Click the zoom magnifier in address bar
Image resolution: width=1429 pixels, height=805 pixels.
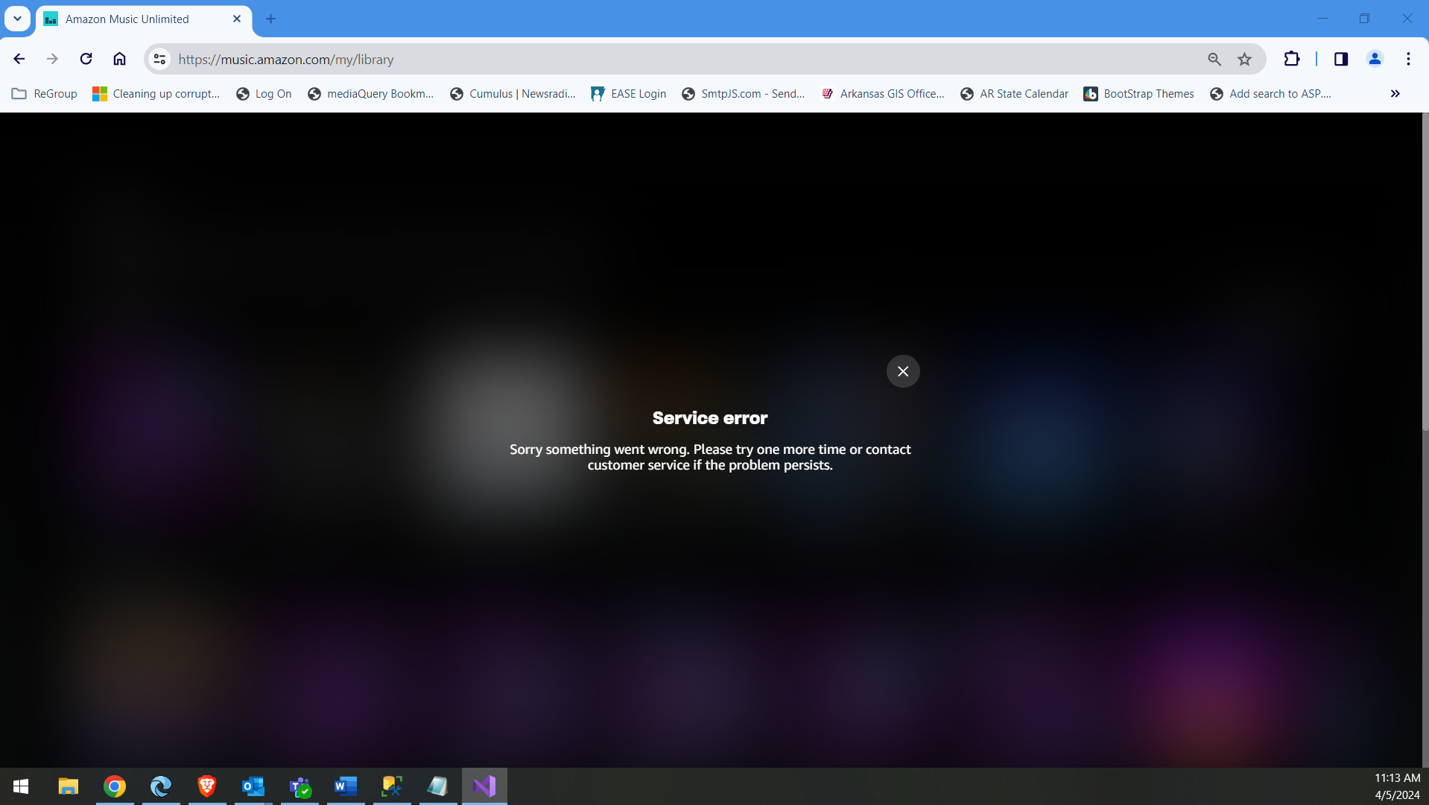pyautogui.click(x=1214, y=59)
